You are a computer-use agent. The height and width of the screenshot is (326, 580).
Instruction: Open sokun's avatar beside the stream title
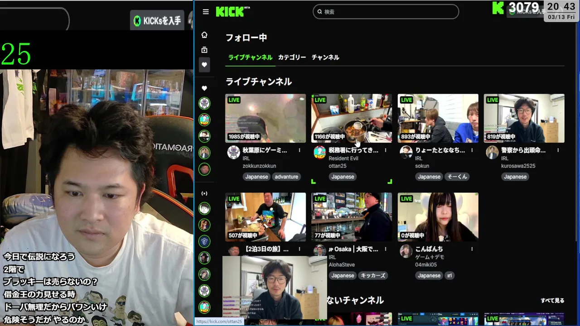pos(406,152)
